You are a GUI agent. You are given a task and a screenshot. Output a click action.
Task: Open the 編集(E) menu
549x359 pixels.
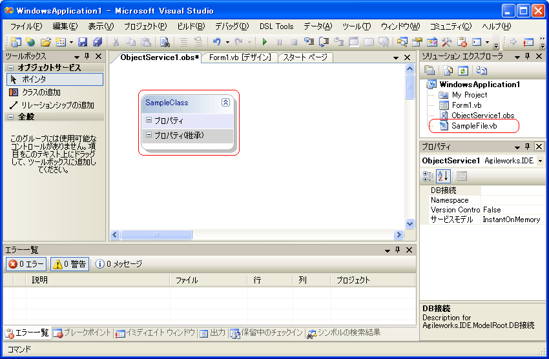click(65, 26)
